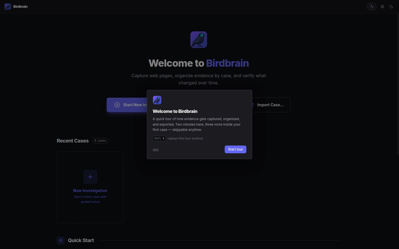The image size is (399, 249).
Task: Click the plus icon in New Investigation card
Action: [x=90, y=177]
